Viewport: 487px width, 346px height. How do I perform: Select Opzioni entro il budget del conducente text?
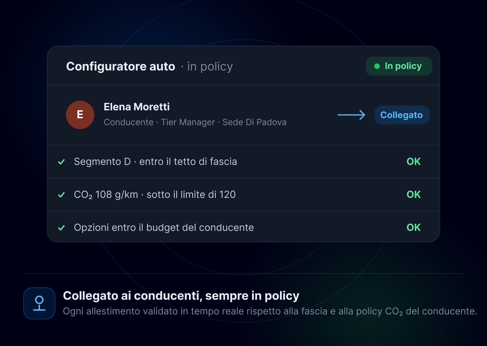point(164,227)
